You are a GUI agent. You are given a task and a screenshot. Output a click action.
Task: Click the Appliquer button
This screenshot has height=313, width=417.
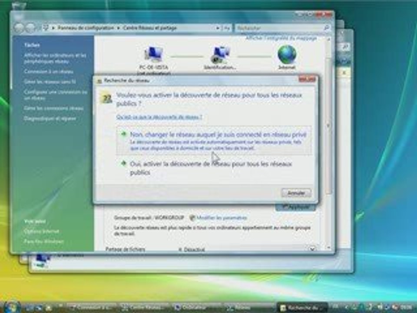pyautogui.click(x=296, y=206)
